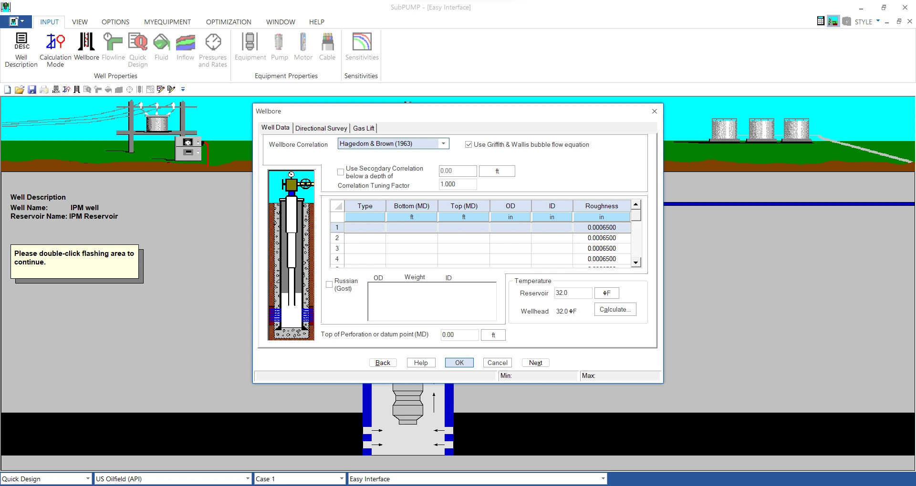Screen dimensions: 916x486
Task: Check the Russian (Gost) checkbox
Action: [329, 284]
